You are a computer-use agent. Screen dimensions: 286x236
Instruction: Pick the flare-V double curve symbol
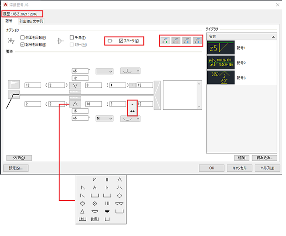pyautogui.click(x=120, y=188)
